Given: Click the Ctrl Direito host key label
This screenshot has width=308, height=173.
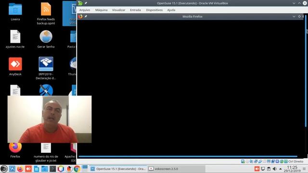Looking at the screenshot, I should [295, 161].
